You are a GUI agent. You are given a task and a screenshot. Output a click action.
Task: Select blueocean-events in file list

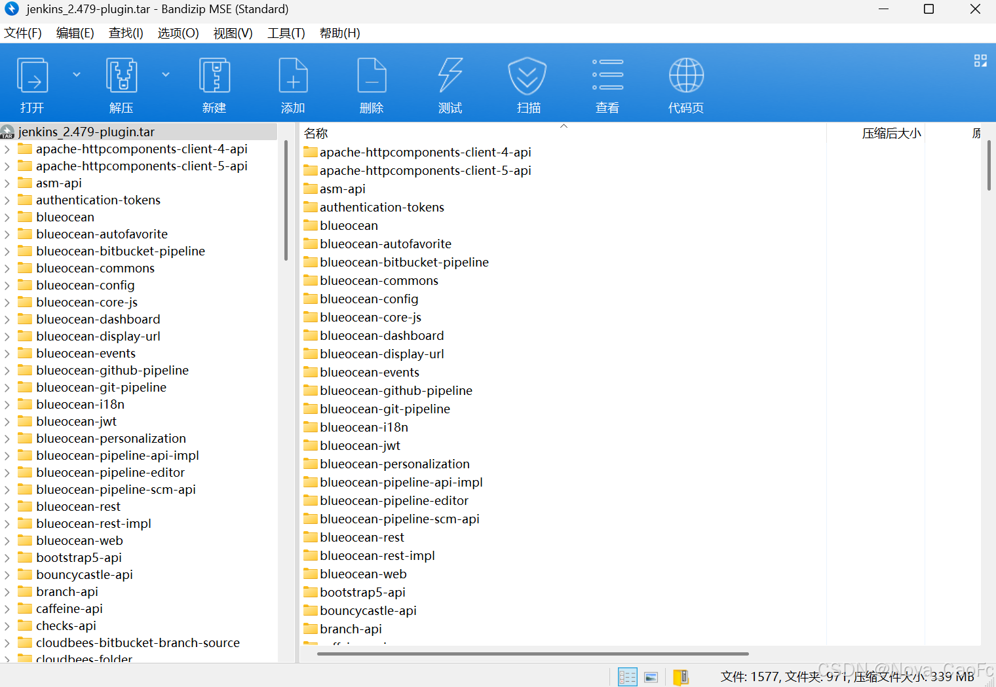point(370,372)
